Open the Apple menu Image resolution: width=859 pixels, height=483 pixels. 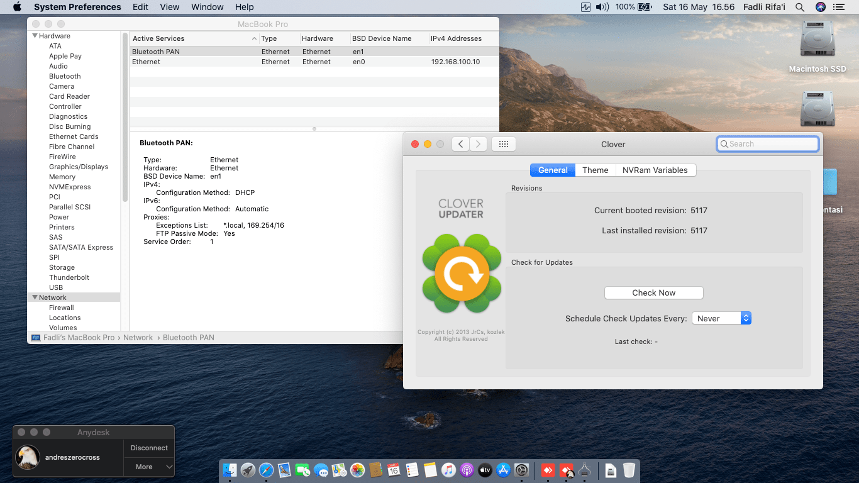(17, 7)
